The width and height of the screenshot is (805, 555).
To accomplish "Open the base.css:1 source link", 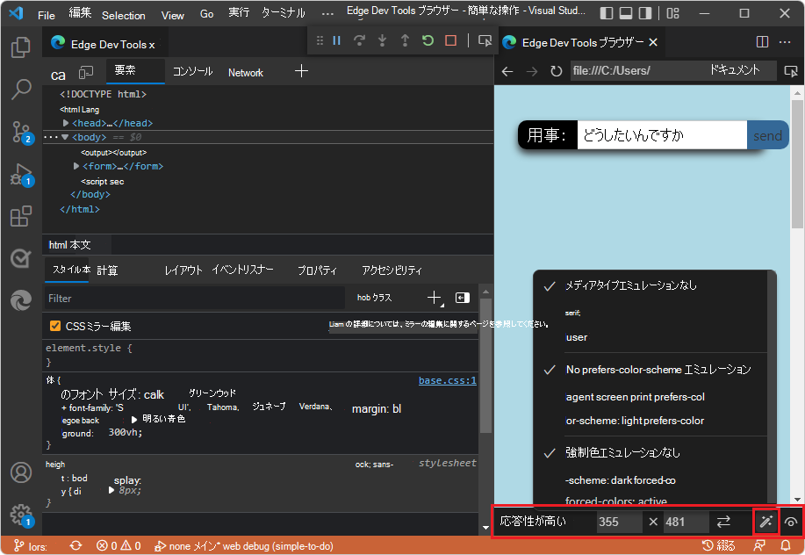I will 447,380.
